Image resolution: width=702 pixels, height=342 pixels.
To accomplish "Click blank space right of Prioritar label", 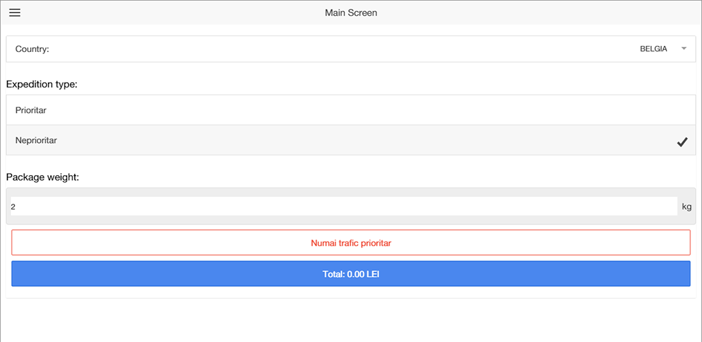I will [343, 109].
